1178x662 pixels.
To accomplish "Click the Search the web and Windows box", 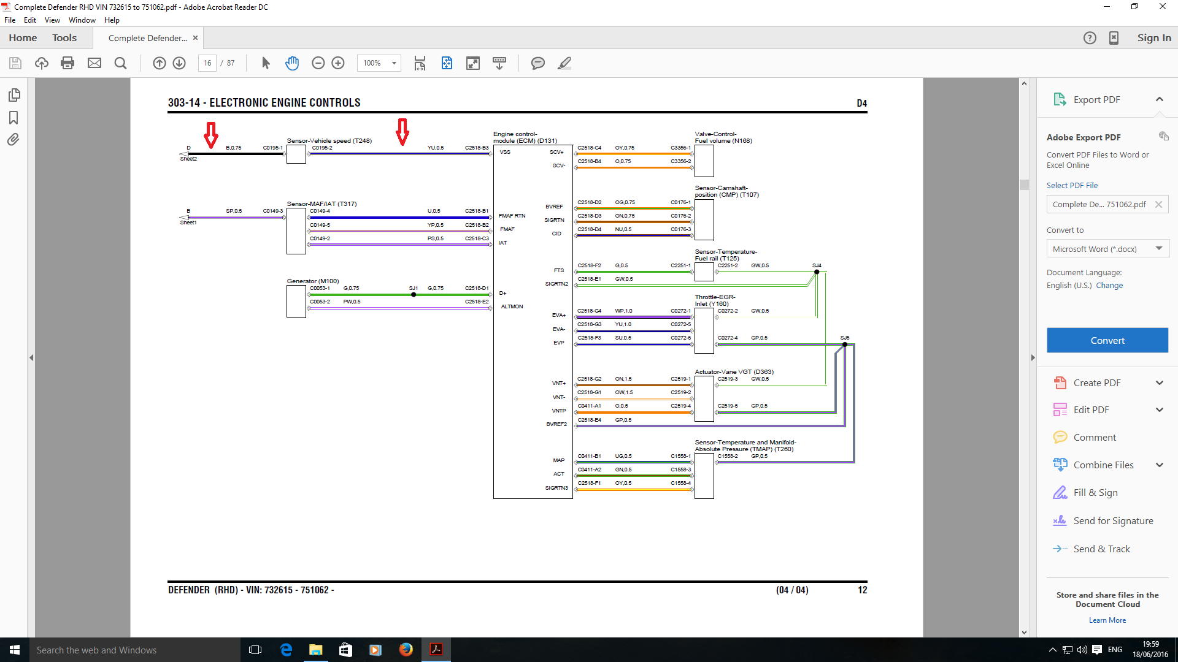I will pyautogui.click(x=135, y=650).
